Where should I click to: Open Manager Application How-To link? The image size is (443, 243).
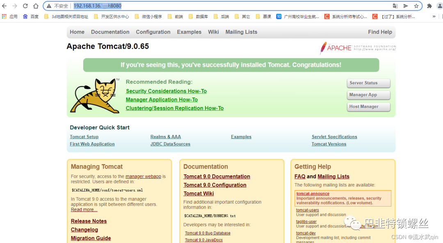(x=162, y=100)
